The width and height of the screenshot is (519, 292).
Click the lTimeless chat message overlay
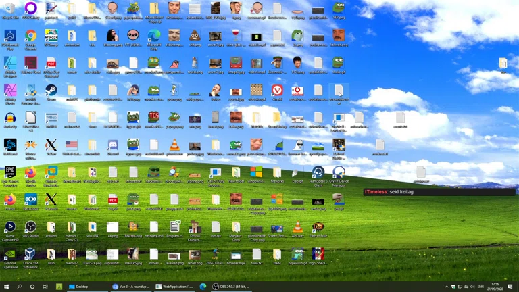439,192
